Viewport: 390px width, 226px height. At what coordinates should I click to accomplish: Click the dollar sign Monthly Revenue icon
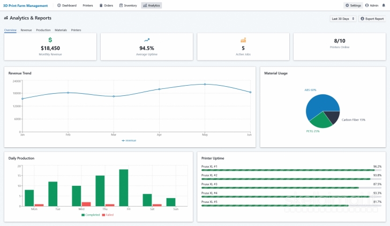click(x=50, y=40)
